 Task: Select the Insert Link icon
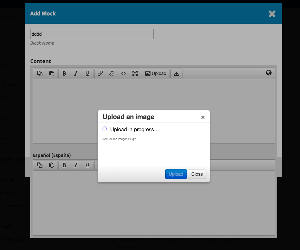coord(100,73)
